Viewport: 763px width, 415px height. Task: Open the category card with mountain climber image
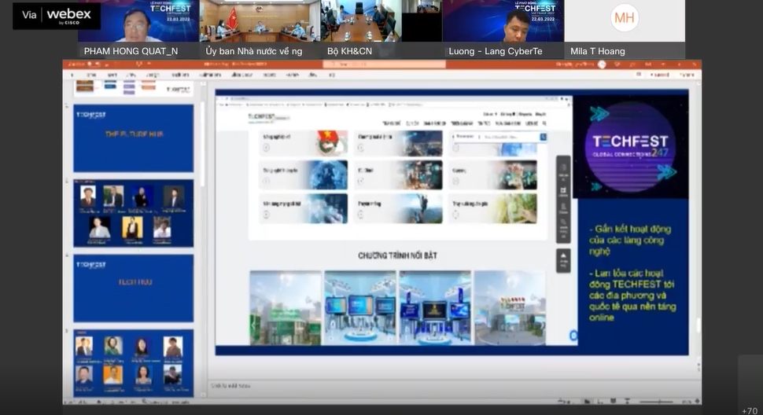coord(398,208)
